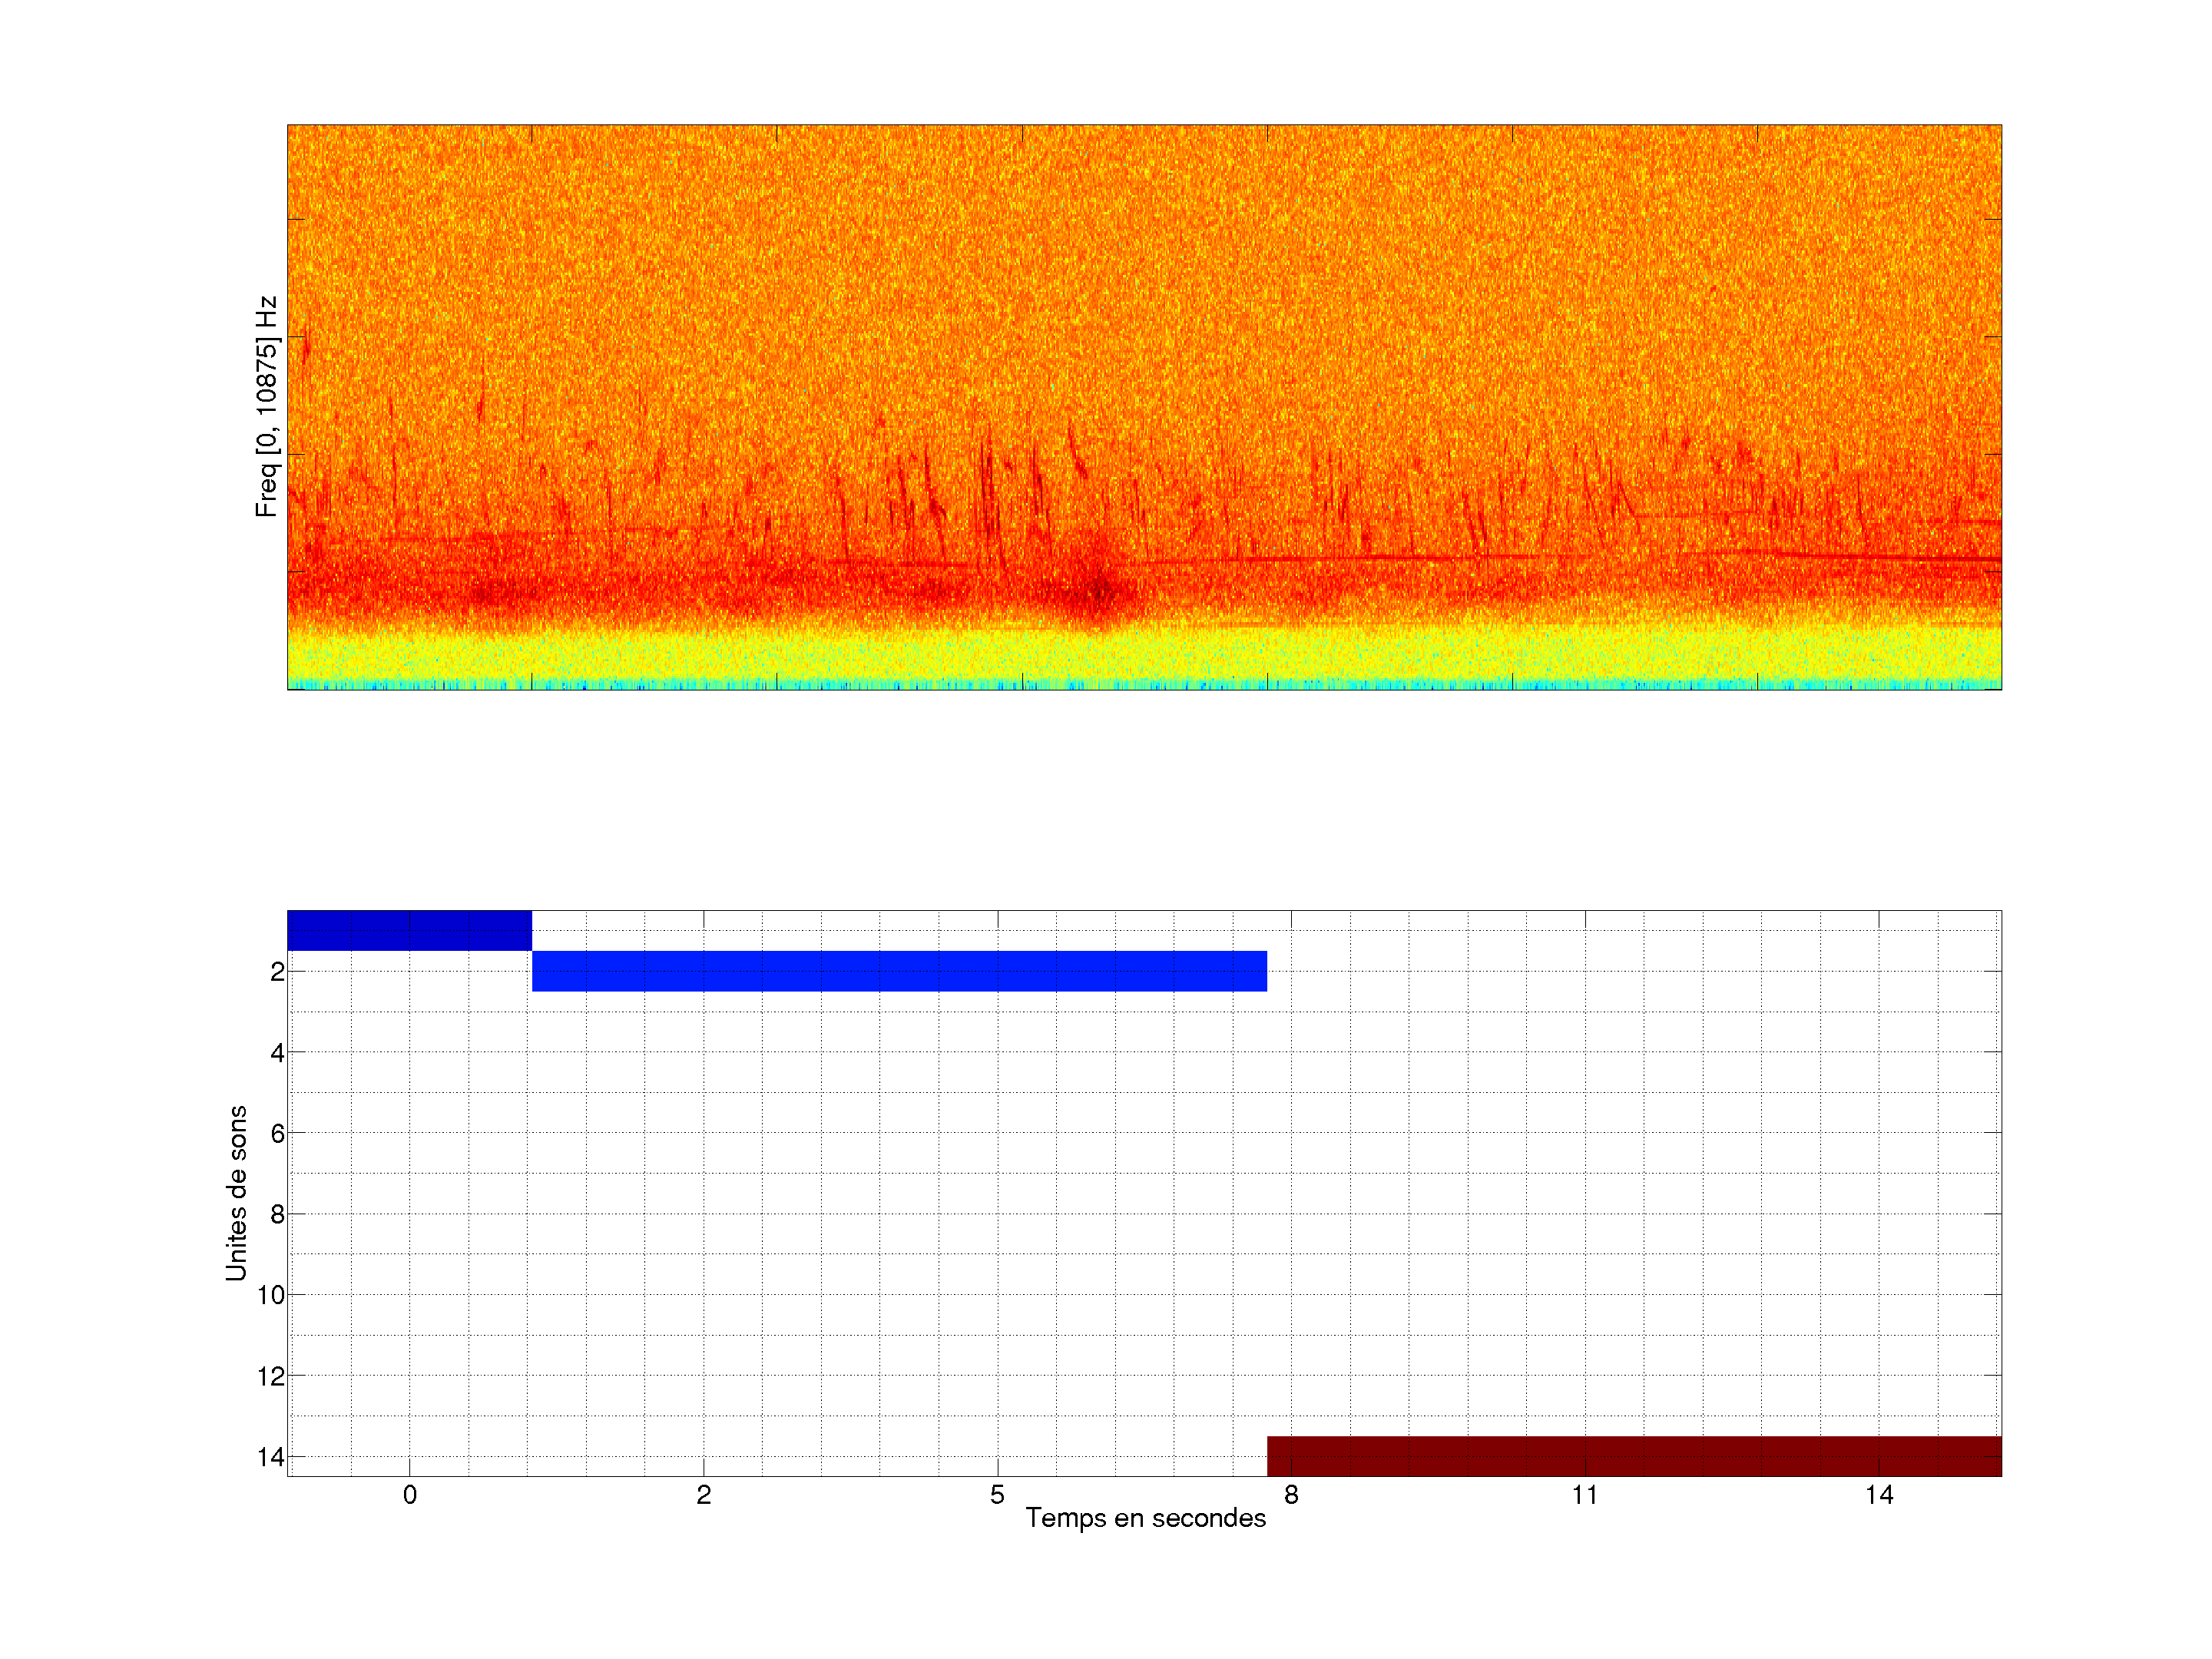Click the 'Unites de sons' y-axis label
Image resolution: width=2212 pixels, height=1659 pixels.
tap(236, 1193)
